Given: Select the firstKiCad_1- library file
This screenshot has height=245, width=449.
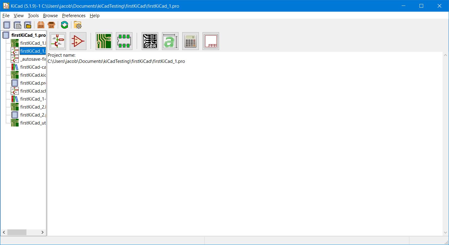Looking at the screenshot, I should pyautogui.click(x=33, y=99).
